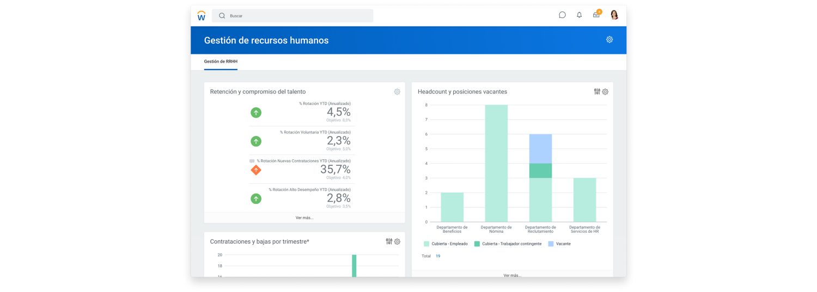Click green arrow for % Rotación YTD
Screen dimensions: 817x292
point(256,113)
